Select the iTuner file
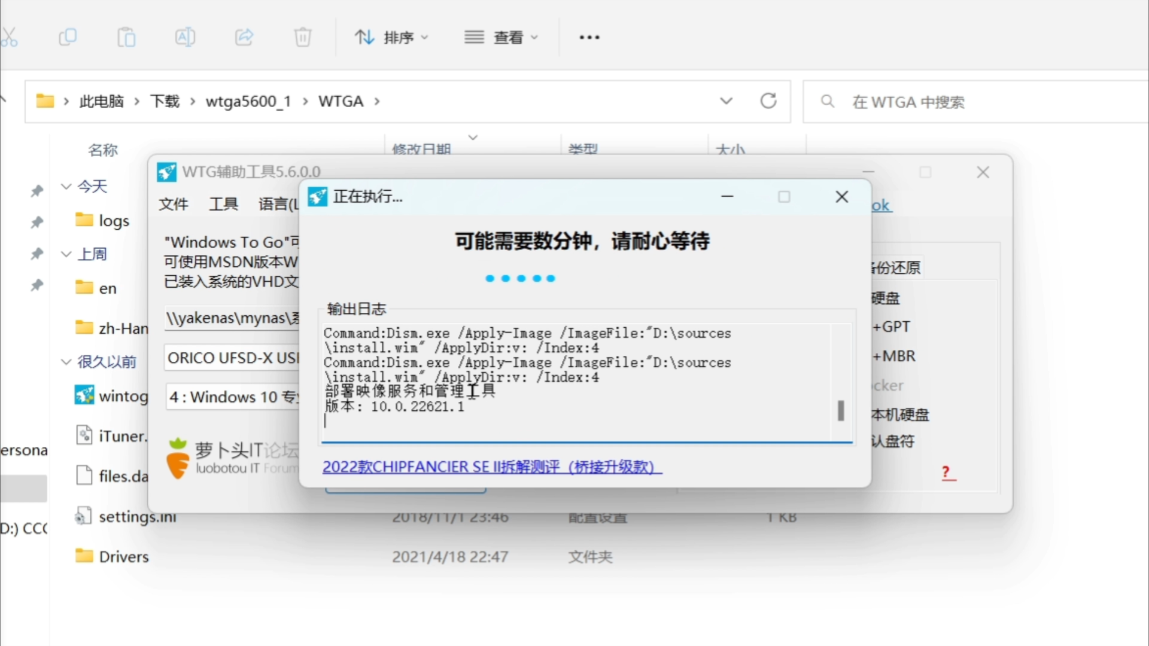Image resolution: width=1149 pixels, height=646 pixels. (x=111, y=435)
